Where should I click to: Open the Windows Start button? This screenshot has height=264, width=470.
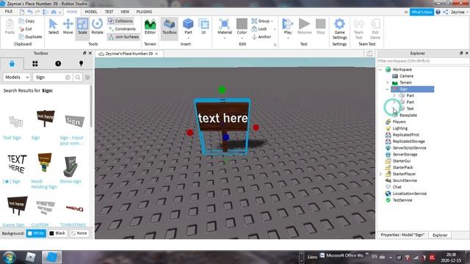pos(9,257)
